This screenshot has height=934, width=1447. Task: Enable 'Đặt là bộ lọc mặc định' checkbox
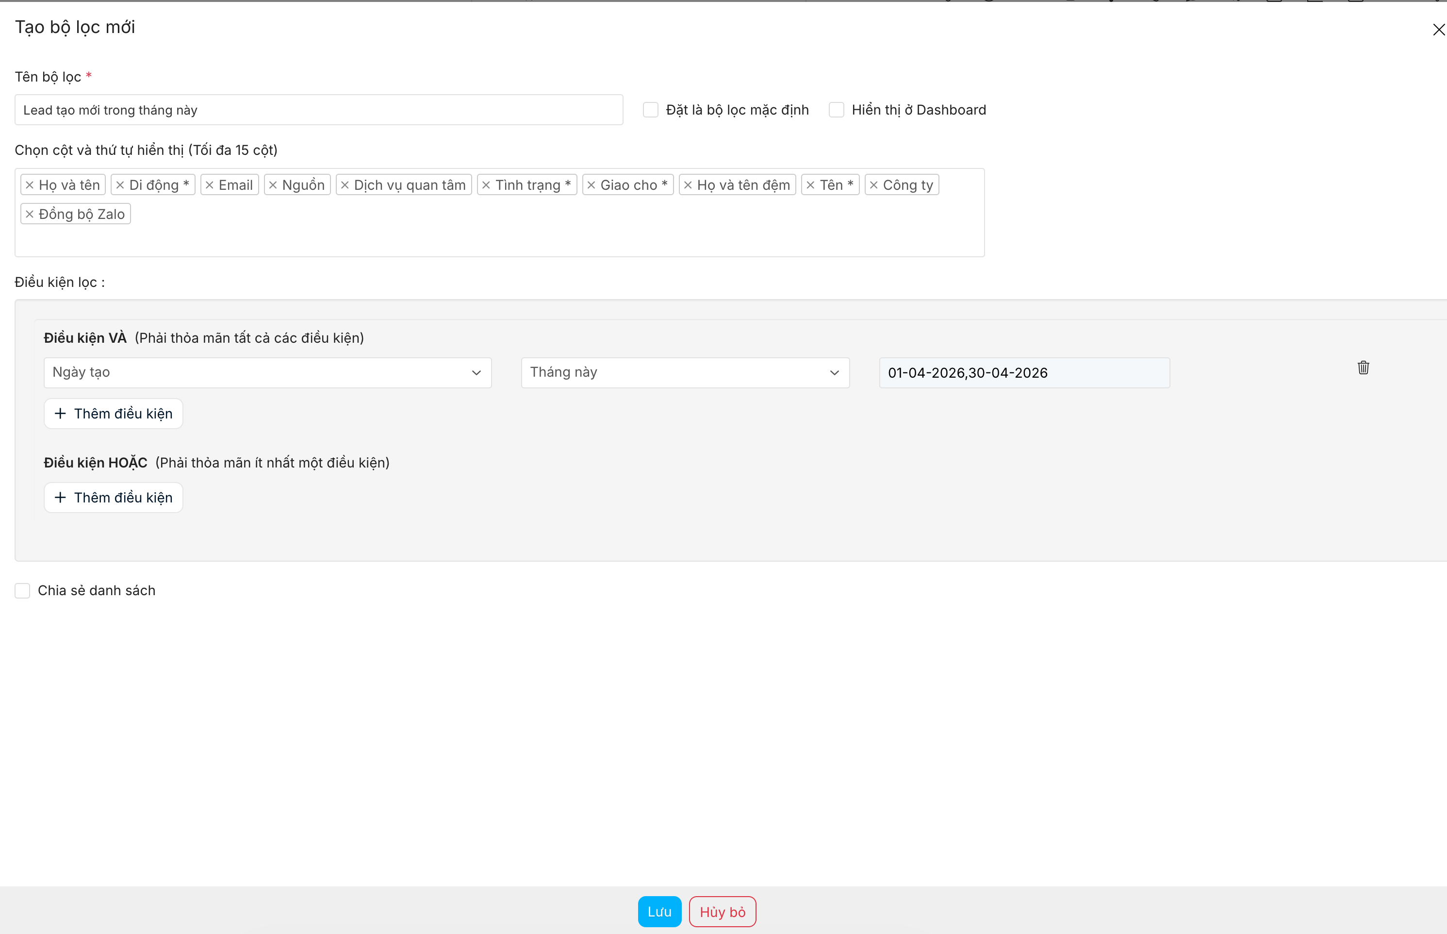pos(650,110)
